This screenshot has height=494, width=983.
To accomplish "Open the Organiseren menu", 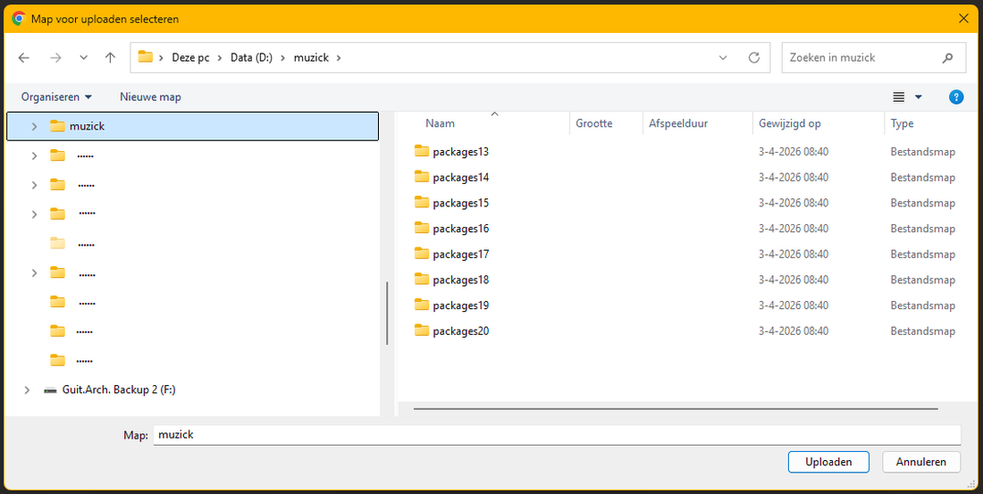I will click(x=56, y=96).
